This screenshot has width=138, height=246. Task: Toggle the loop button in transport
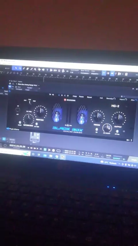(x=58, y=151)
